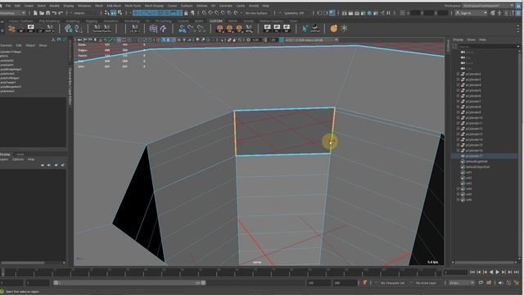The width and height of the screenshot is (524, 295).
Task: Click the IPR render icon
Action: point(357,13)
